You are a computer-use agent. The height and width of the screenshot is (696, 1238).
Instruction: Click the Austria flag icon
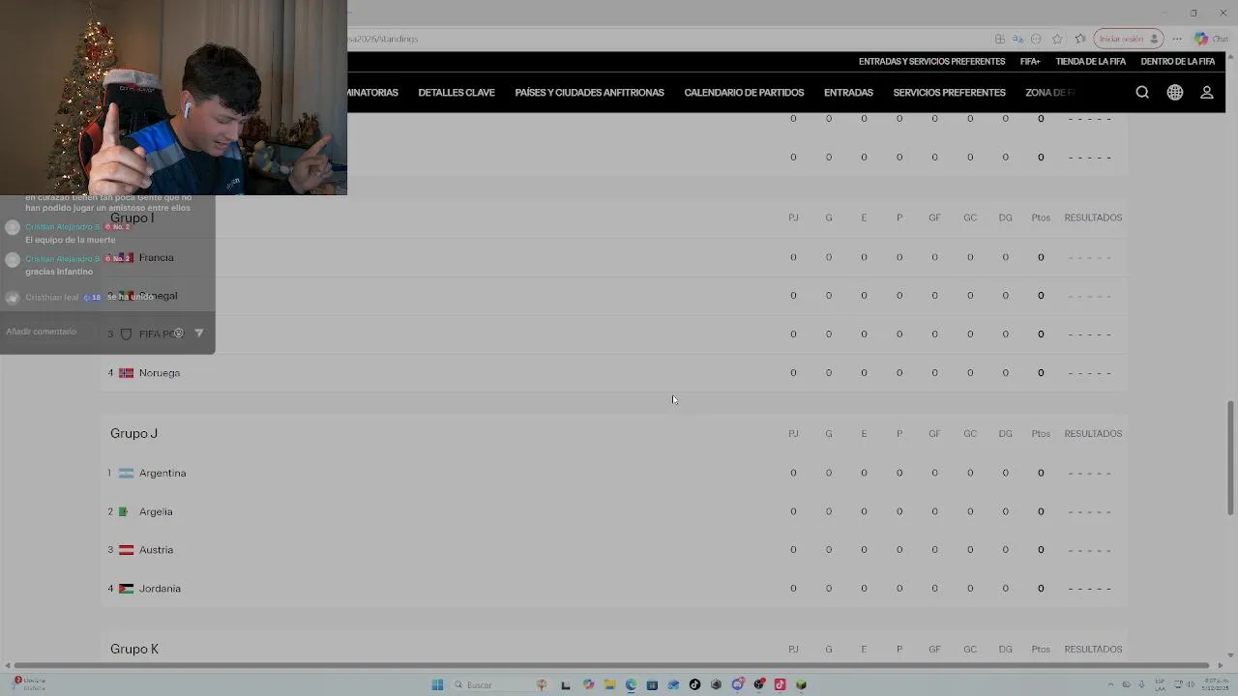[126, 550]
